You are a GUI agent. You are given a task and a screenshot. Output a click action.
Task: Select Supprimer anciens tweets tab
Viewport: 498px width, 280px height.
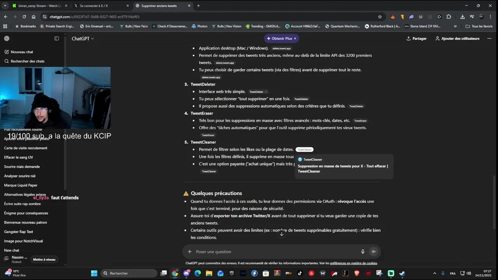click(163, 6)
